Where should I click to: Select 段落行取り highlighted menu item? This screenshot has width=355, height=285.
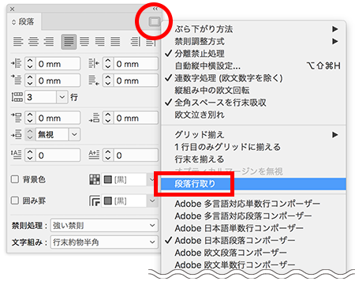(x=253, y=184)
